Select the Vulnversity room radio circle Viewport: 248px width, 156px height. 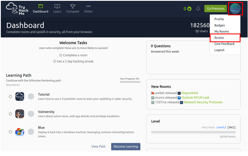10,114
